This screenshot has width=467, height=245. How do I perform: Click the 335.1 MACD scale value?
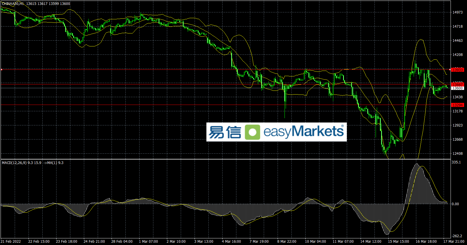point(456,162)
